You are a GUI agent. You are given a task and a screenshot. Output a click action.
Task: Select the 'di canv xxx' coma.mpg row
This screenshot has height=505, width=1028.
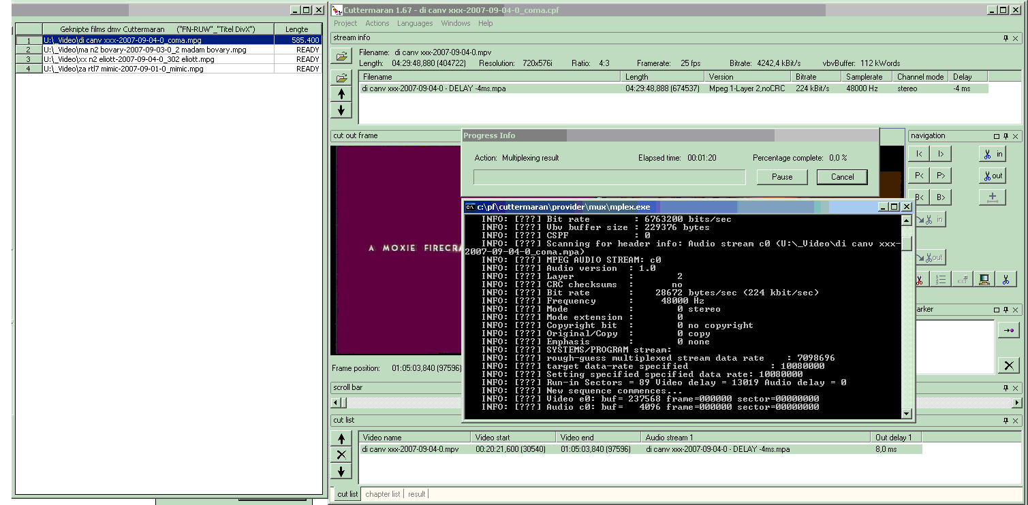tap(168, 40)
